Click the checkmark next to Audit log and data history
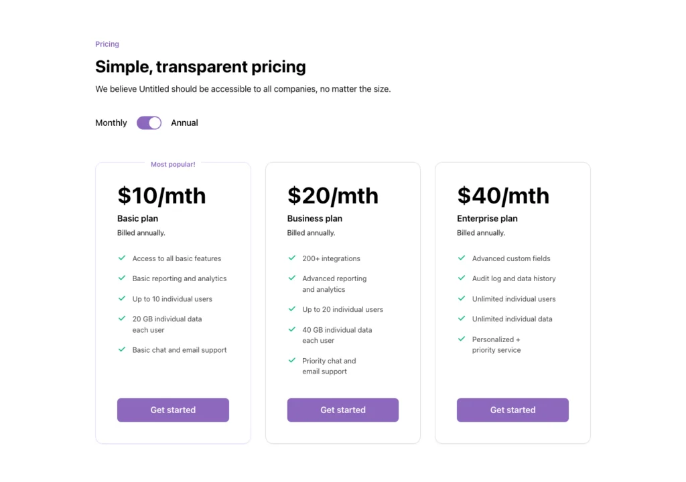 pyautogui.click(x=462, y=278)
